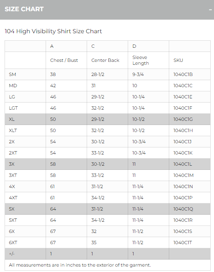The width and height of the screenshot is (214, 272).
Task: Click the SIZE CHART header title
Action: click(x=24, y=9)
